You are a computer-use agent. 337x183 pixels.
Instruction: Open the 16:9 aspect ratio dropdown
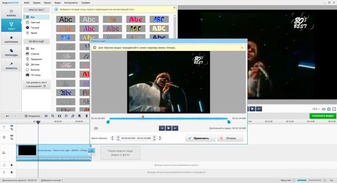pos(316,109)
